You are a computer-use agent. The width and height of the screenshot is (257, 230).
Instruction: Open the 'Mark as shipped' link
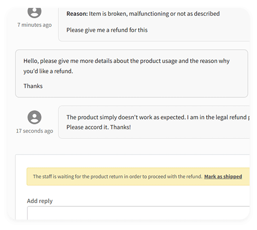point(223,177)
